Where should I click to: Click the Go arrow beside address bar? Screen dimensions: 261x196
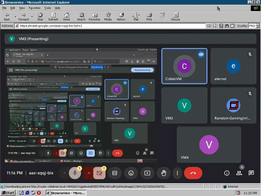click(209, 26)
